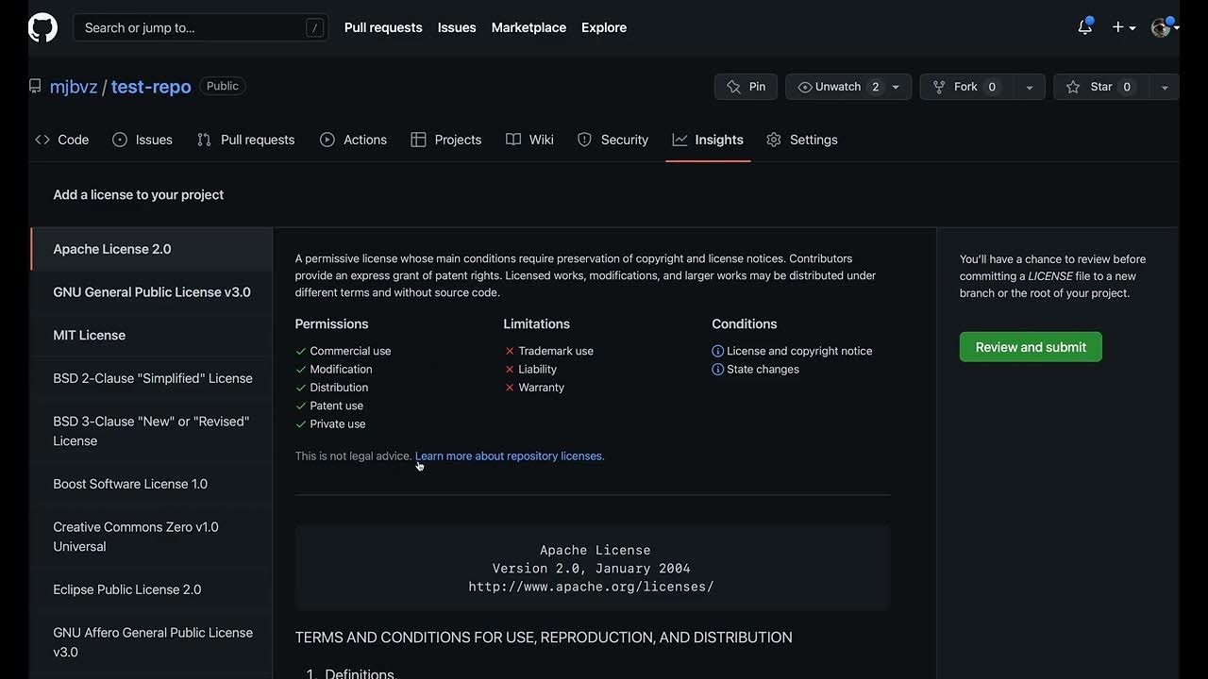Open Learn more about repository licenses link
Screen dimensions: 1208x679
(x=510, y=456)
